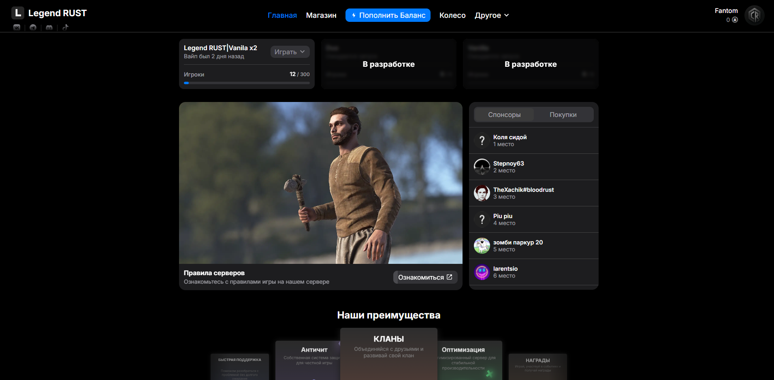Click the Игроки label on the server card

[x=194, y=74]
